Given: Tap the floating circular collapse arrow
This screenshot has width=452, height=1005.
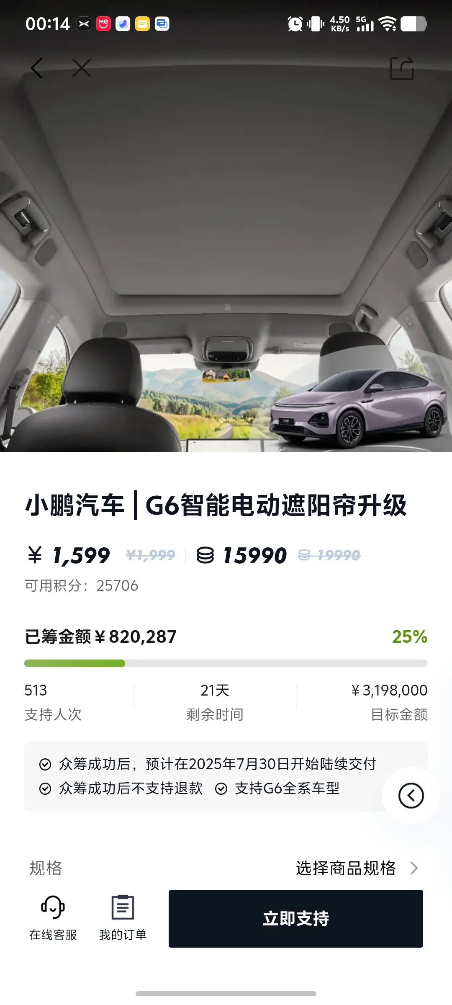Looking at the screenshot, I should tap(411, 796).
